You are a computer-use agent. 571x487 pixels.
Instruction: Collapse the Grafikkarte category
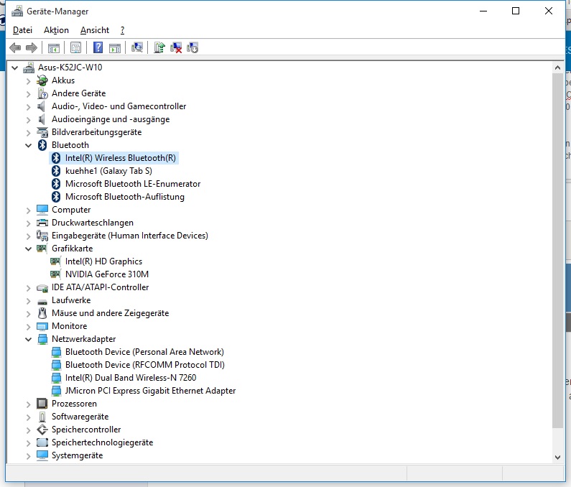coord(29,249)
